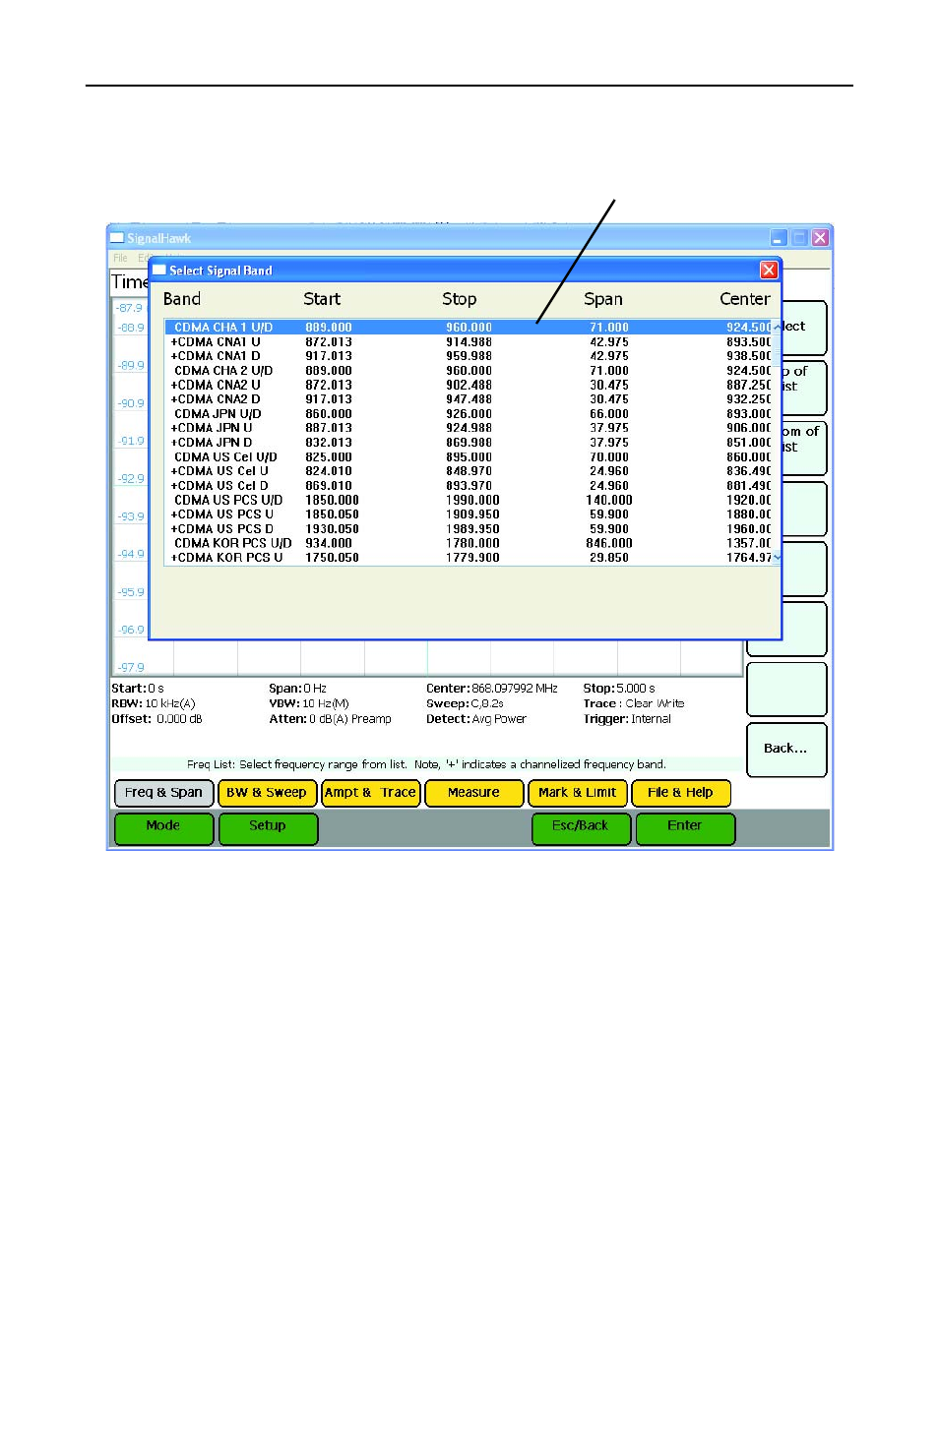Click the Span: 0 Hz readout
The width and height of the screenshot is (939, 1450).
pyautogui.click(x=297, y=689)
